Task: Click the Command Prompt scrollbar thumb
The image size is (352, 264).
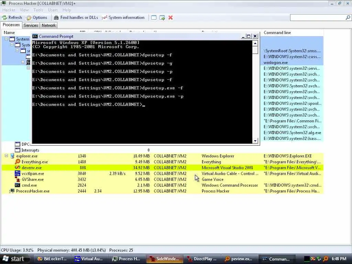Action: (x=255, y=50)
